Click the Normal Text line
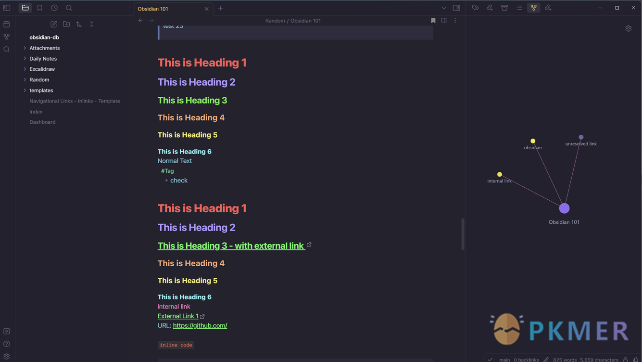Viewport: 642px width, 362px height. click(175, 161)
